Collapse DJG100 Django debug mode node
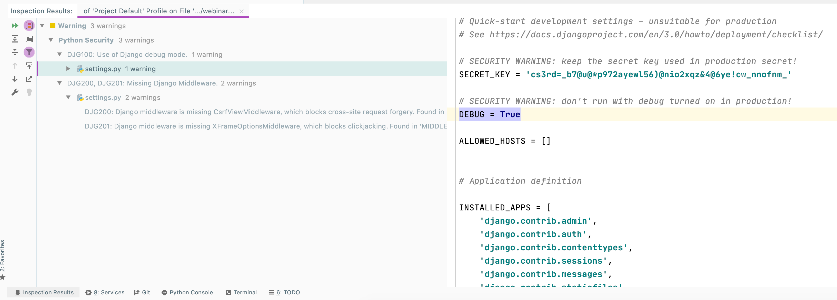Viewport: 837px width, 300px height. [60, 55]
